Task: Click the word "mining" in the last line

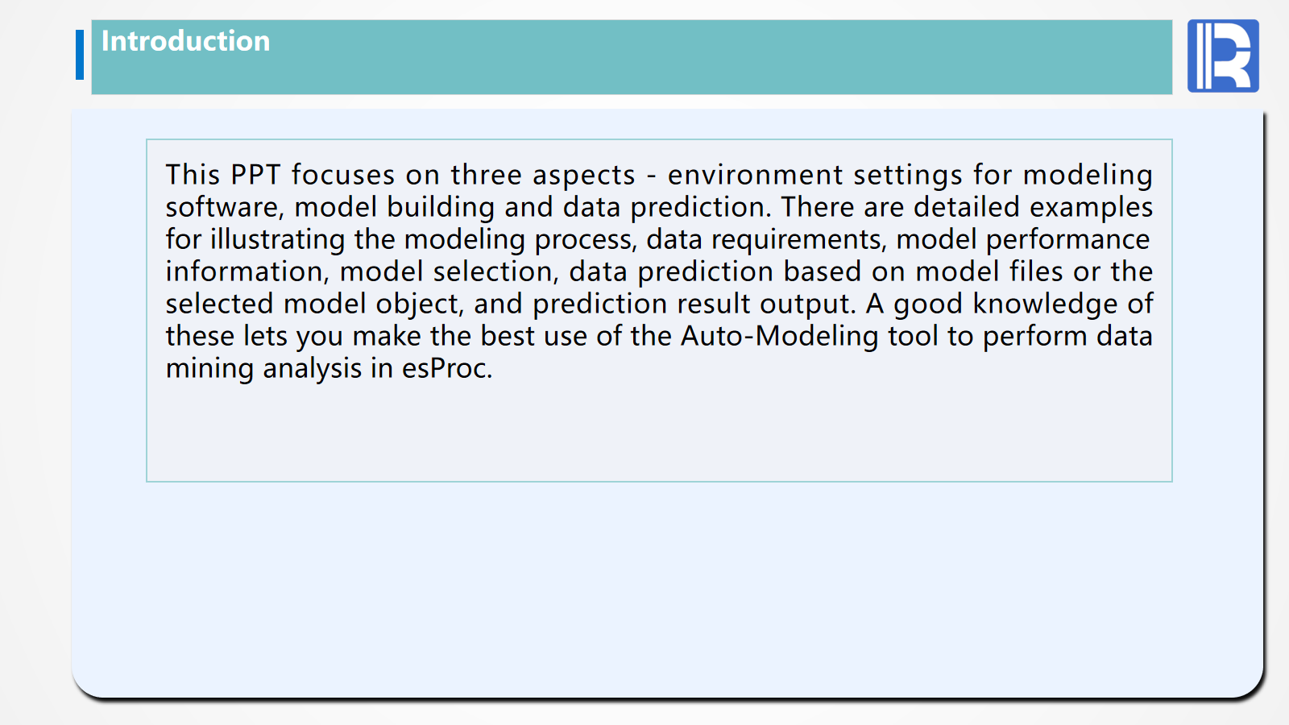Action: [x=209, y=368]
